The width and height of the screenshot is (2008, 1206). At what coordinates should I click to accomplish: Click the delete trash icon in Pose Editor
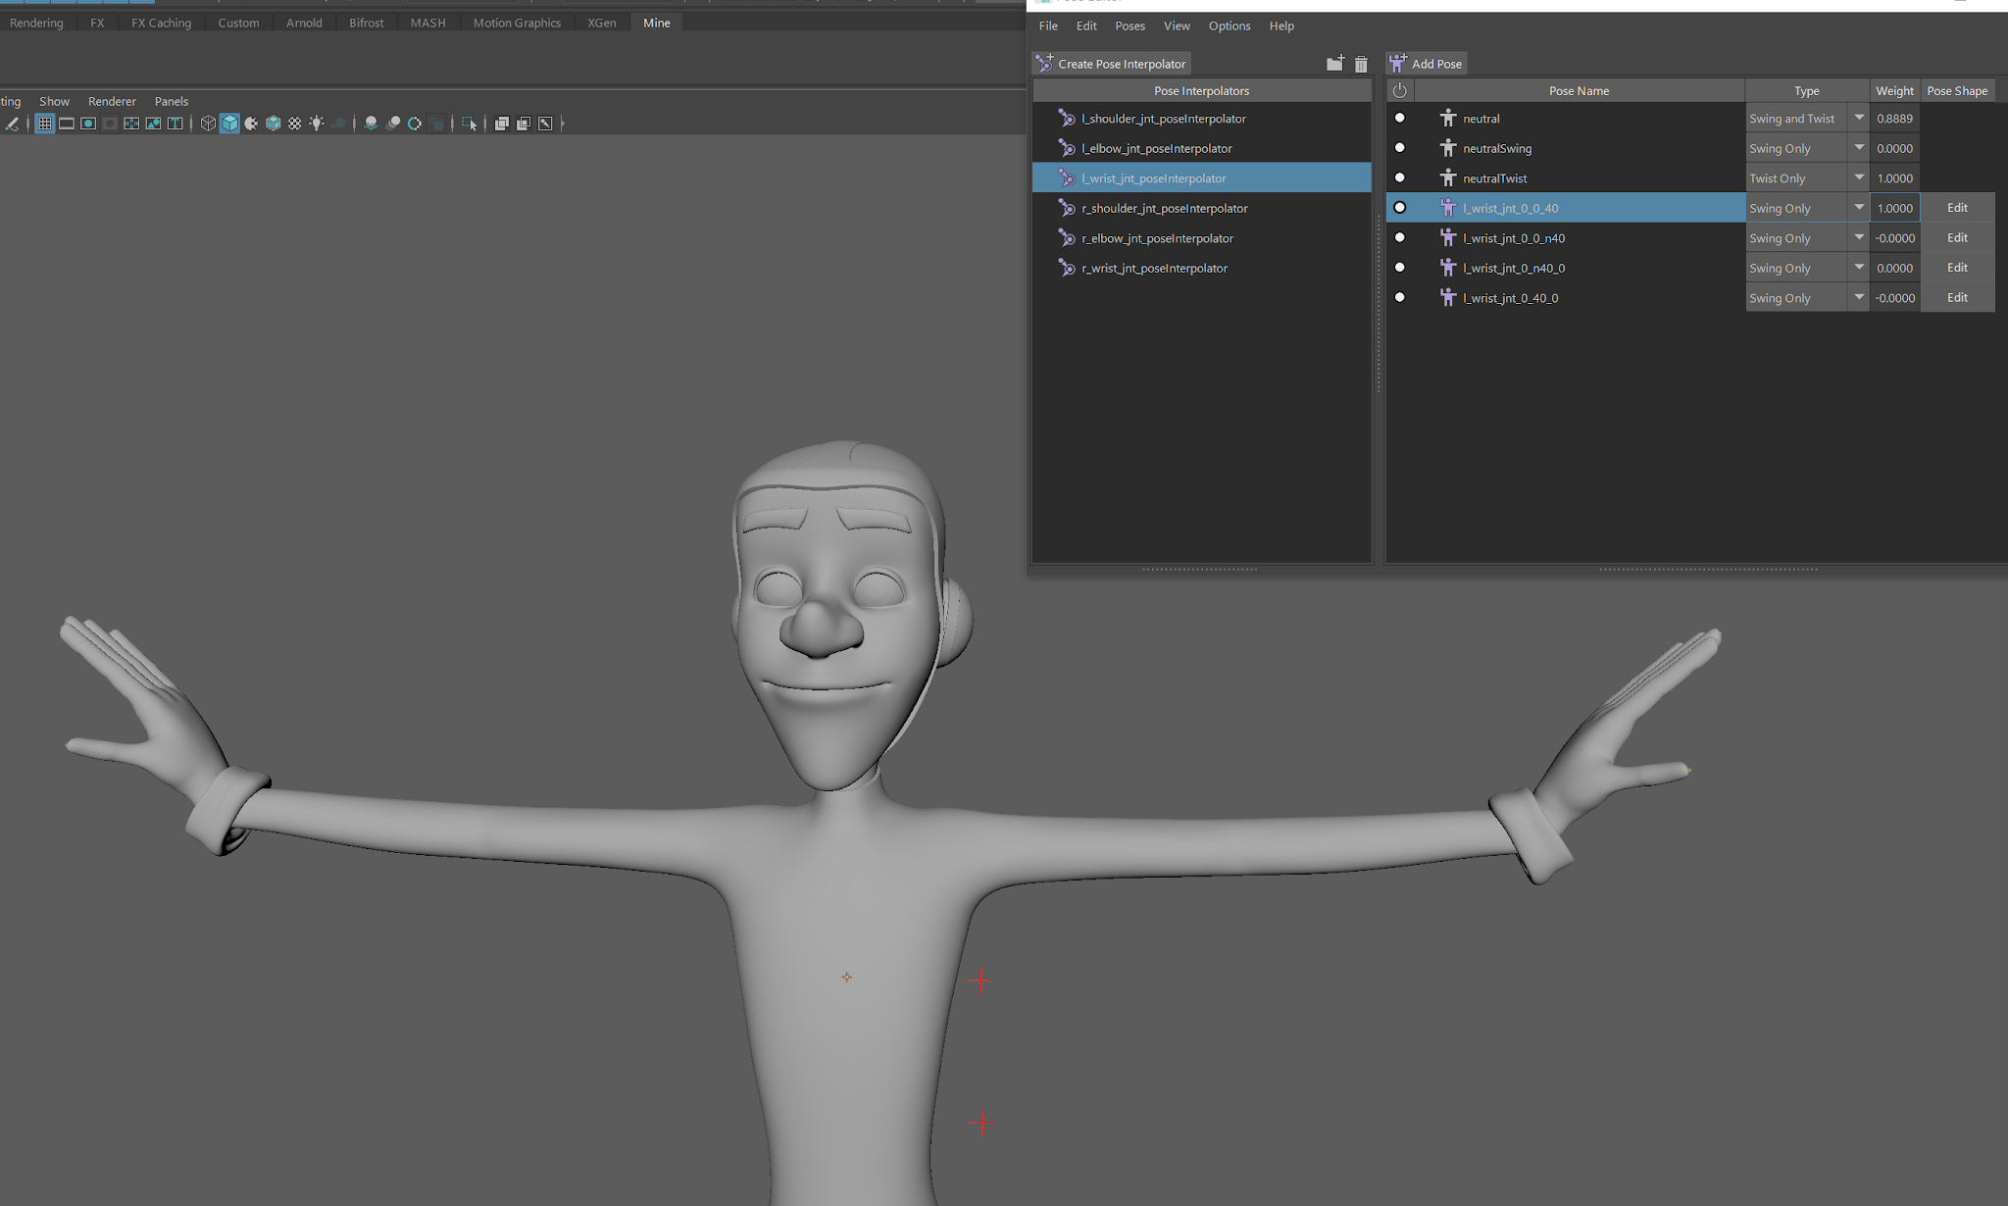tap(1361, 64)
